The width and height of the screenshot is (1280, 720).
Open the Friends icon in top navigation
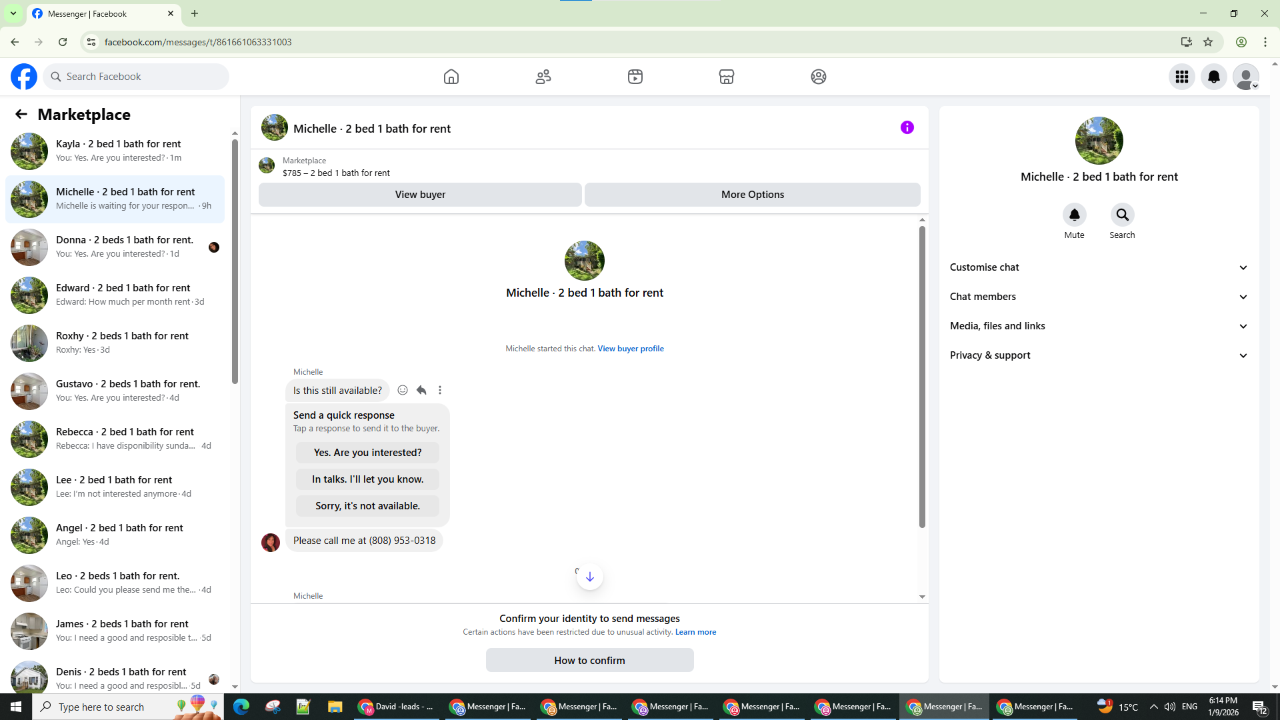tap(543, 77)
